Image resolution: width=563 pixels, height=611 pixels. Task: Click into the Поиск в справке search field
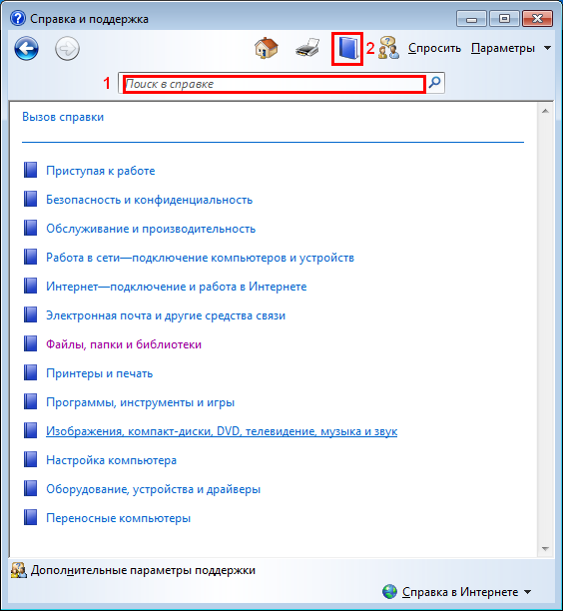click(x=275, y=84)
